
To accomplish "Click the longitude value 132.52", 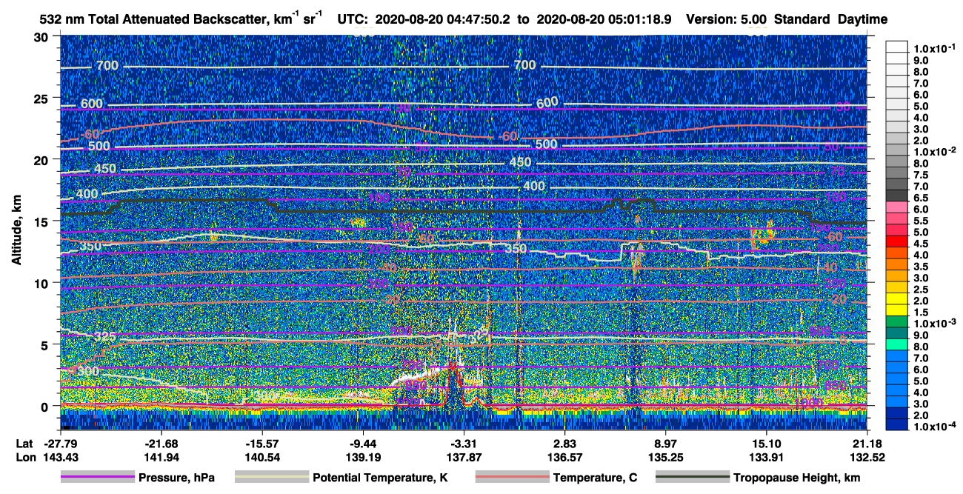I will pyautogui.click(x=867, y=457).
